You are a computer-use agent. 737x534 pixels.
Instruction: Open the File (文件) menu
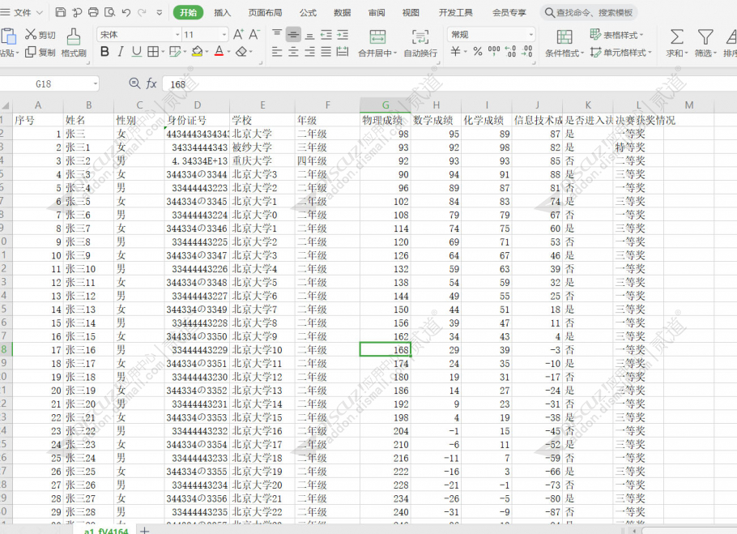[x=22, y=13]
